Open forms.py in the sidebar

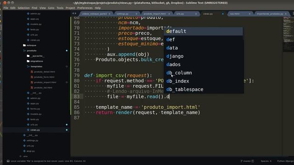[x=35, y=109]
